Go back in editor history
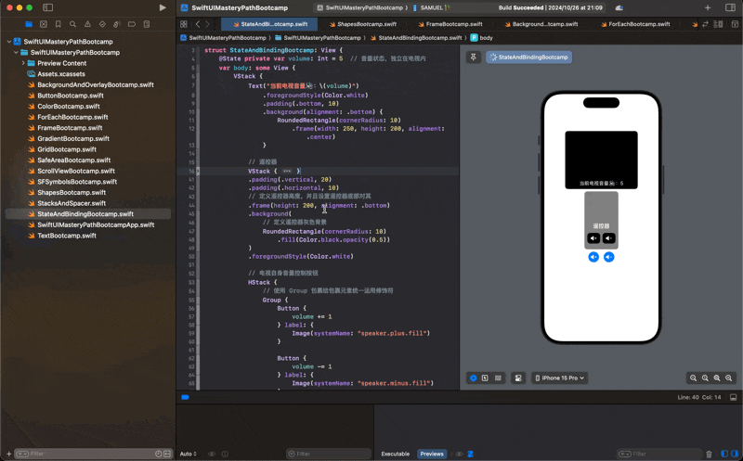 [x=198, y=24]
